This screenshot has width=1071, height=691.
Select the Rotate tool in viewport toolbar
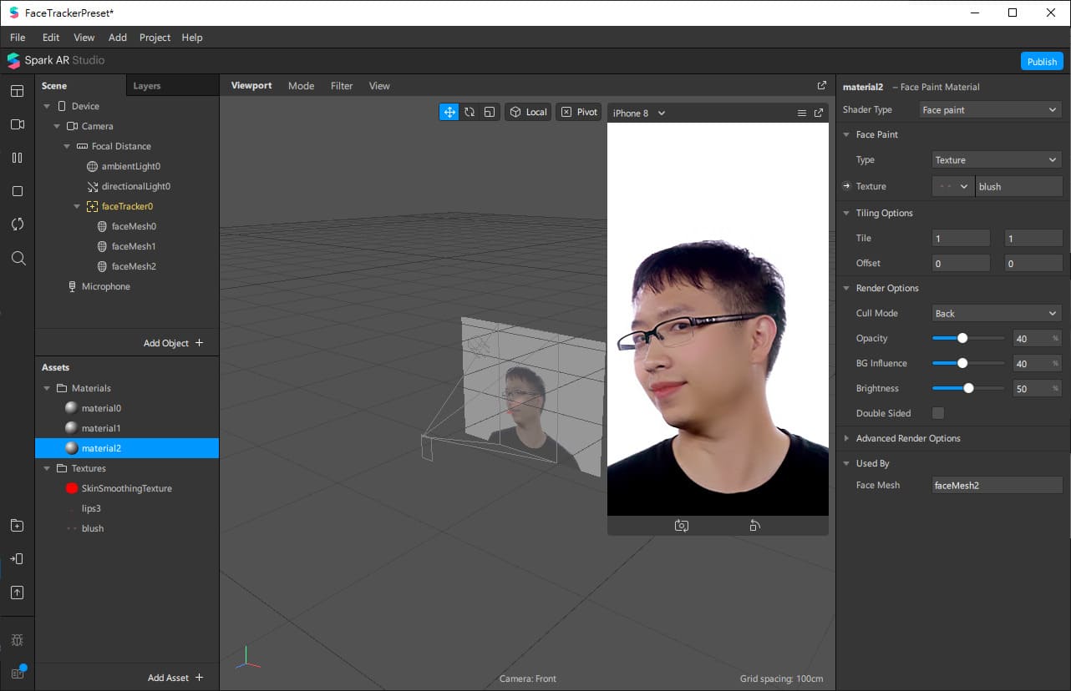[x=470, y=112]
